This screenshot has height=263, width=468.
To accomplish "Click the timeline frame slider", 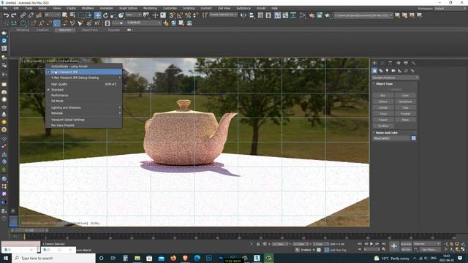I will click(29, 231).
